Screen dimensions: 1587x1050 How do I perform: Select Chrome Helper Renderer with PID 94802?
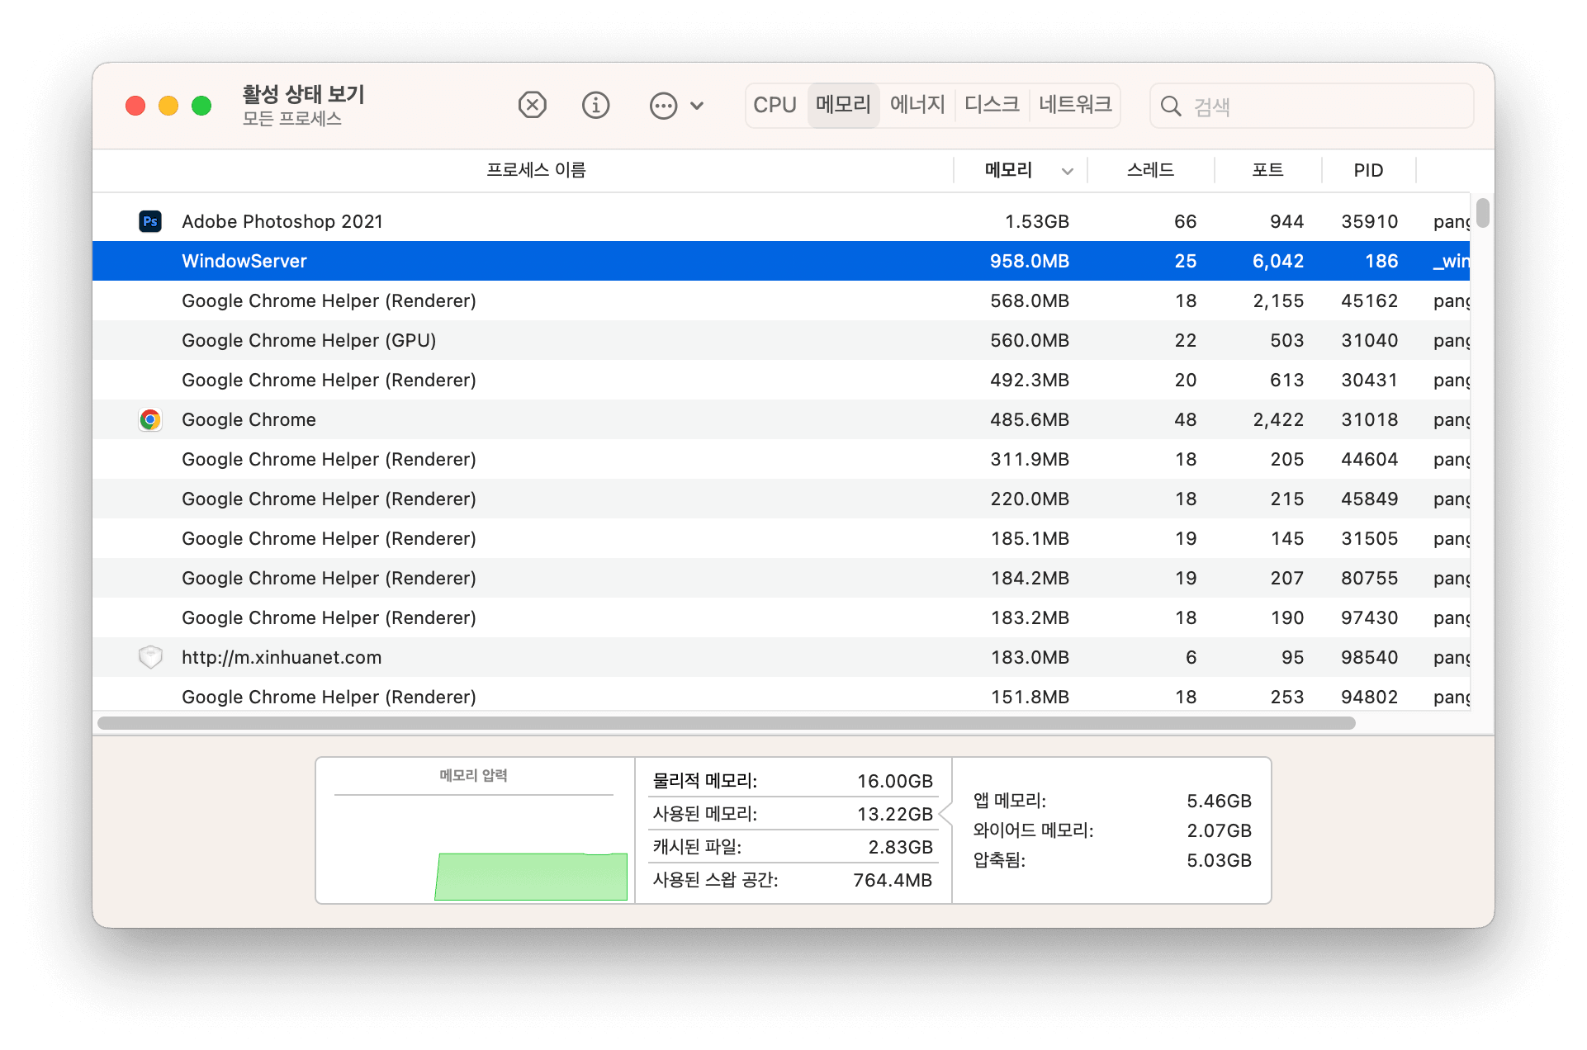[x=781, y=695]
